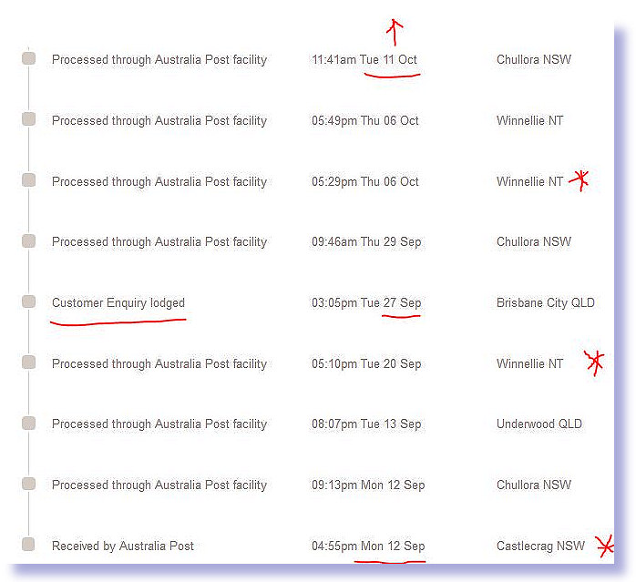Click the Underwood QLD location text
Image resolution: width=636 pixels, height=582 pixels.
tap(539, 424)
